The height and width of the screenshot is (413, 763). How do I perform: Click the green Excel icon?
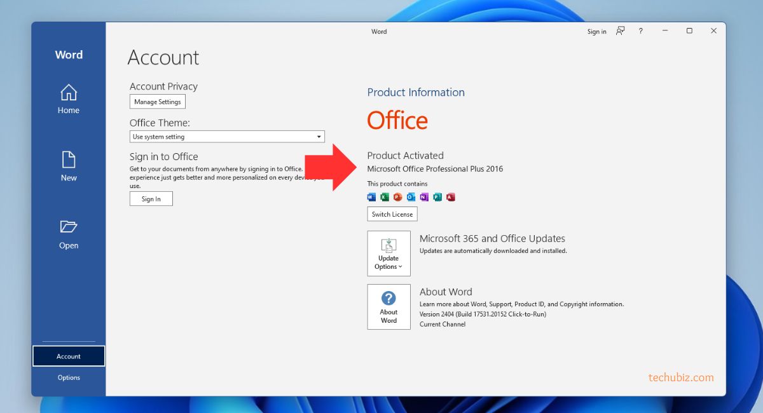[x=385, y=197]
